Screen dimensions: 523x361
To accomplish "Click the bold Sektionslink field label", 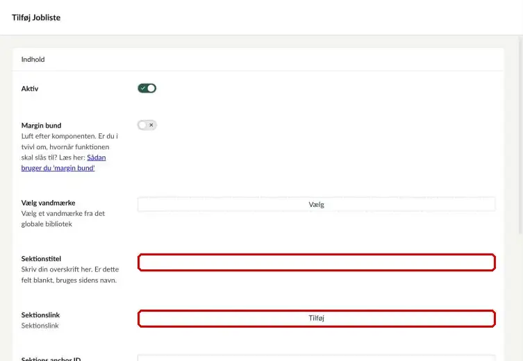I will (x=41, y=315).
